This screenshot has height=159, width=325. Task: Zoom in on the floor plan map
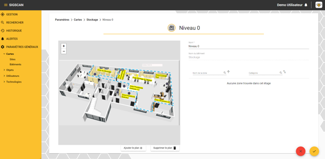pos(64,46)
